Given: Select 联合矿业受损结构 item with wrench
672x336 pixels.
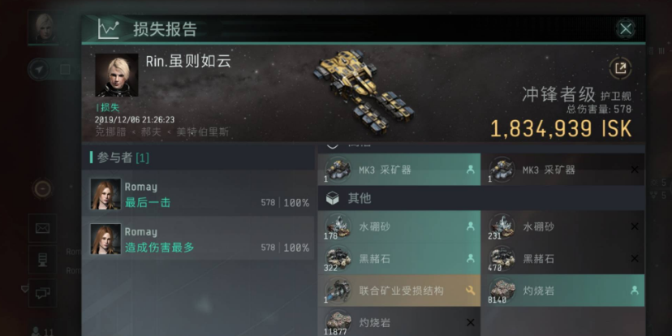Looking at the screenshot, I should pos(399,291).
